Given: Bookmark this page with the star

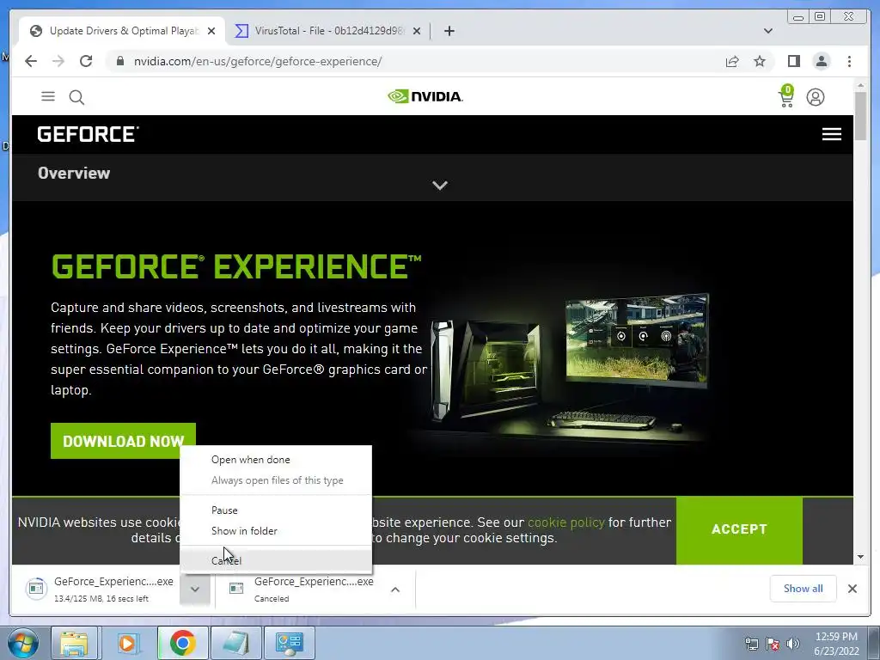Looking at the screenshot, I should click(760, 61).
